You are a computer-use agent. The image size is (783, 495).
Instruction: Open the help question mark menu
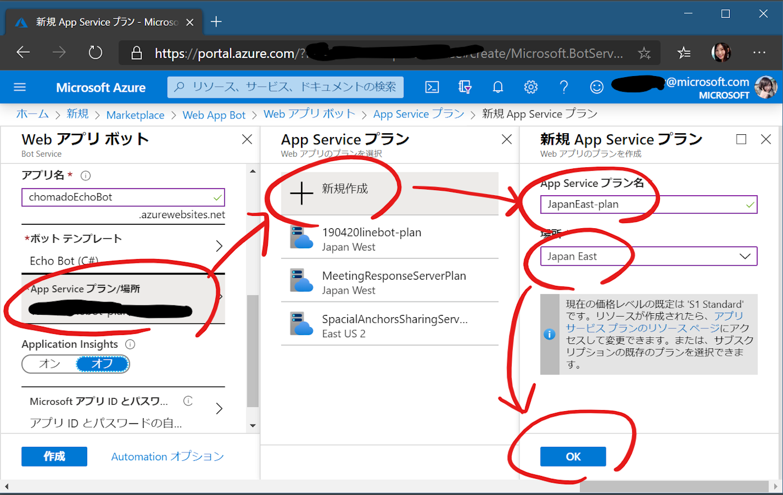click(x=564, y=87)
